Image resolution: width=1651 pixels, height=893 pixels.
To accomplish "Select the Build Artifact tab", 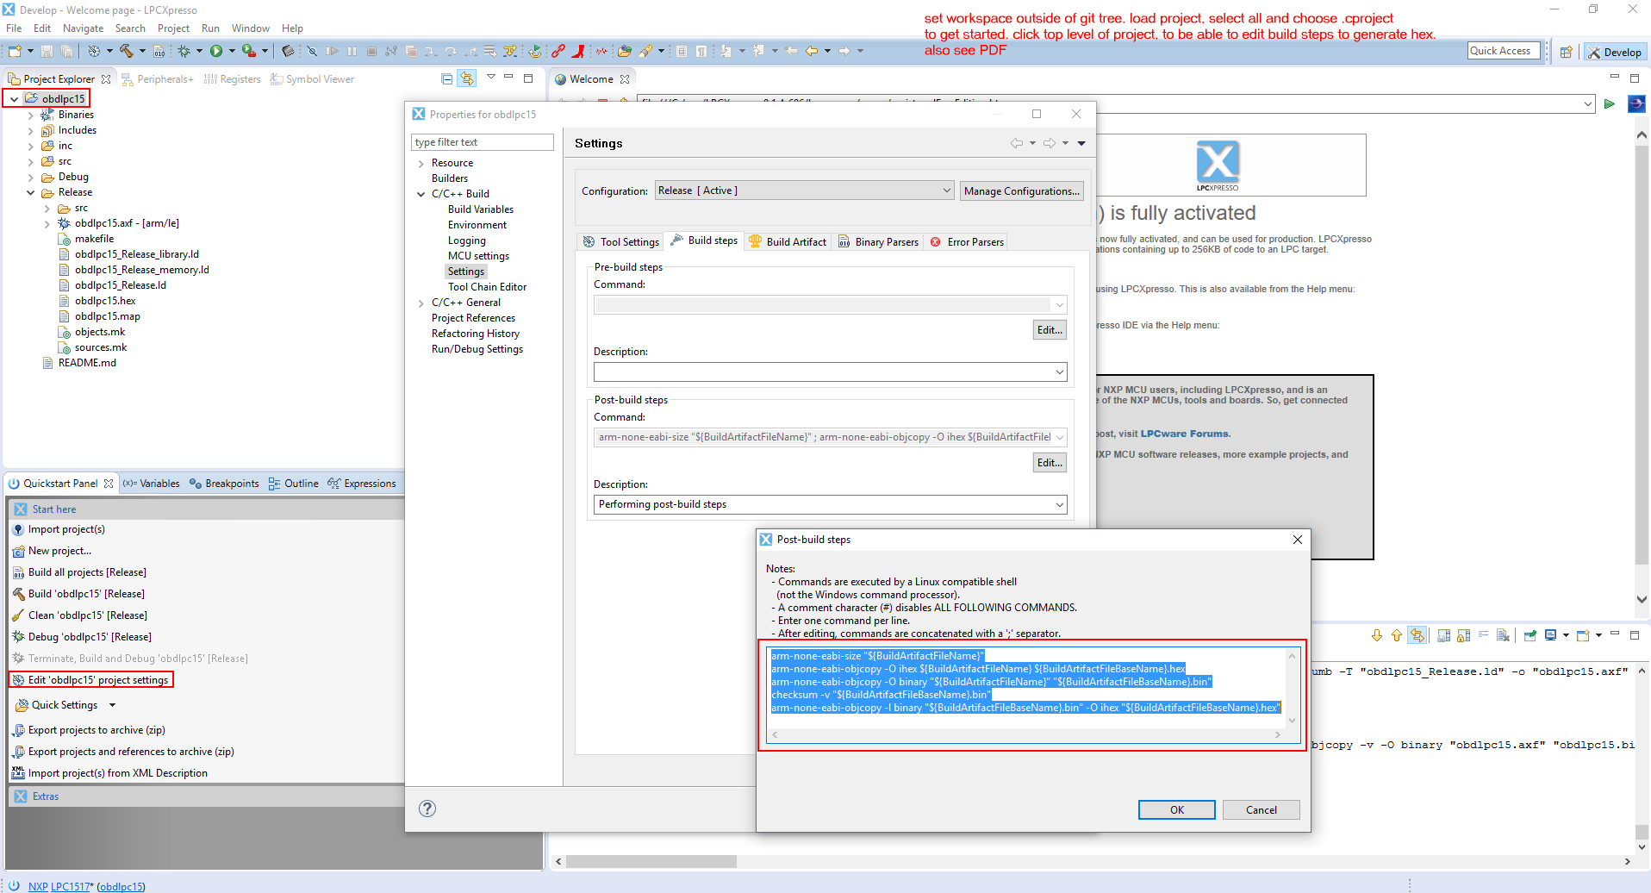I will pos(788,242).
